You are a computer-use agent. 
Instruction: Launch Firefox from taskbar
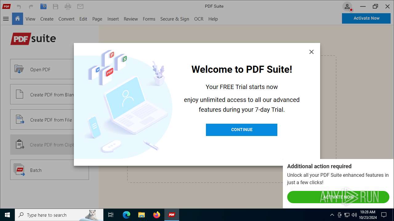point(157,215)
